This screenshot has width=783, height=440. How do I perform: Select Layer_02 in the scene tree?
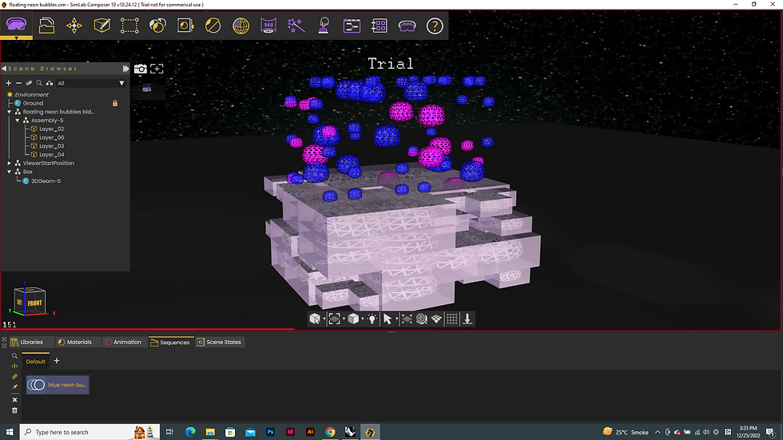point(51,129)
